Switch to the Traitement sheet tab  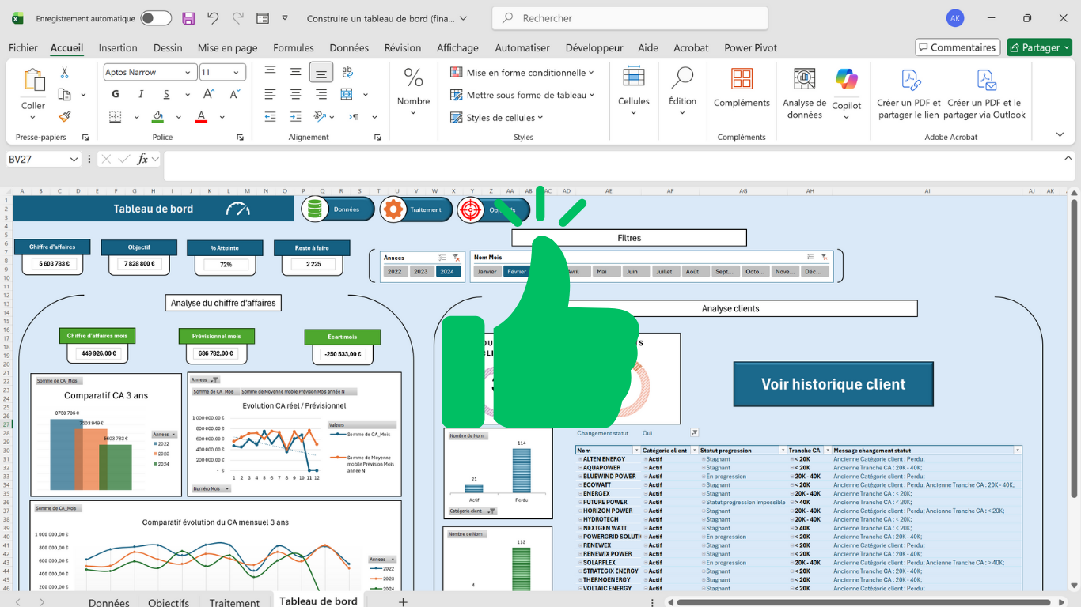(x=234, y=602)
